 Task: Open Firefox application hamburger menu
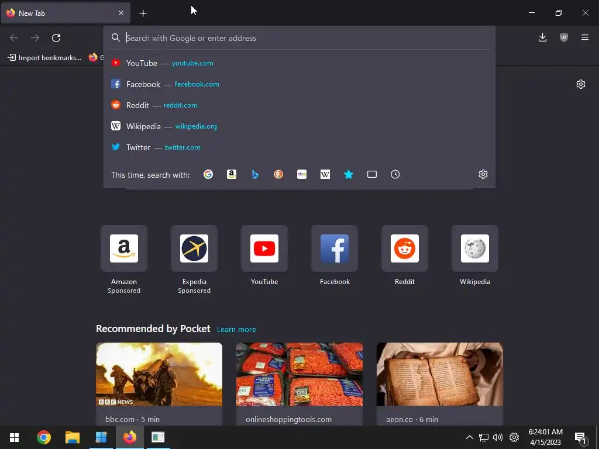585,37
